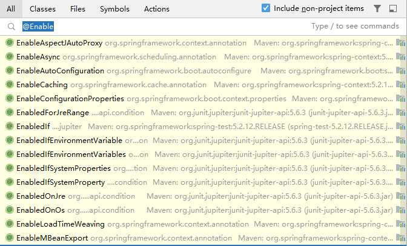
Task: Select EnableCaching result
Action: click(x=203, y=85)
